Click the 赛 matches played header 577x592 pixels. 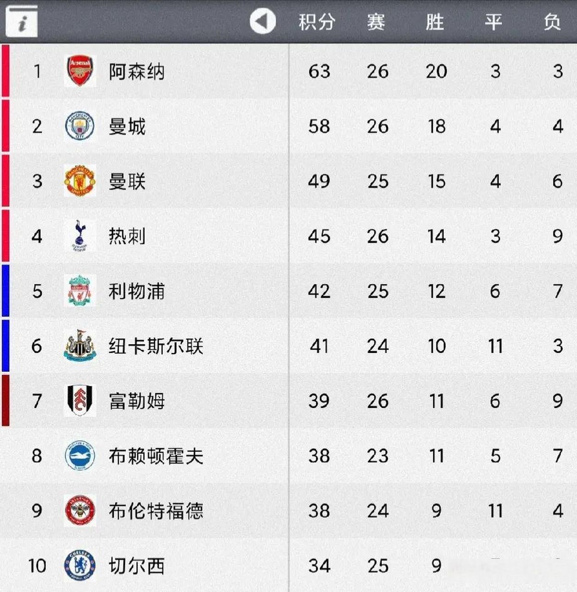coord(376,22)
